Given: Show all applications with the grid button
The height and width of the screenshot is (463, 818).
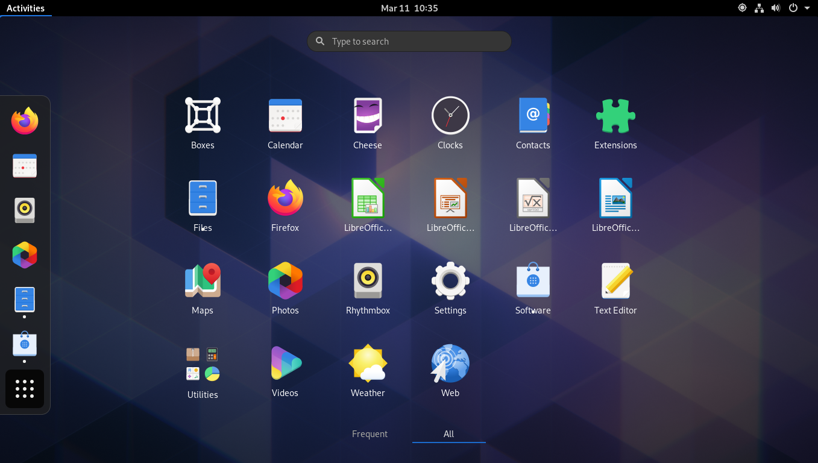Looking at the screenshot, I should 24,389.
